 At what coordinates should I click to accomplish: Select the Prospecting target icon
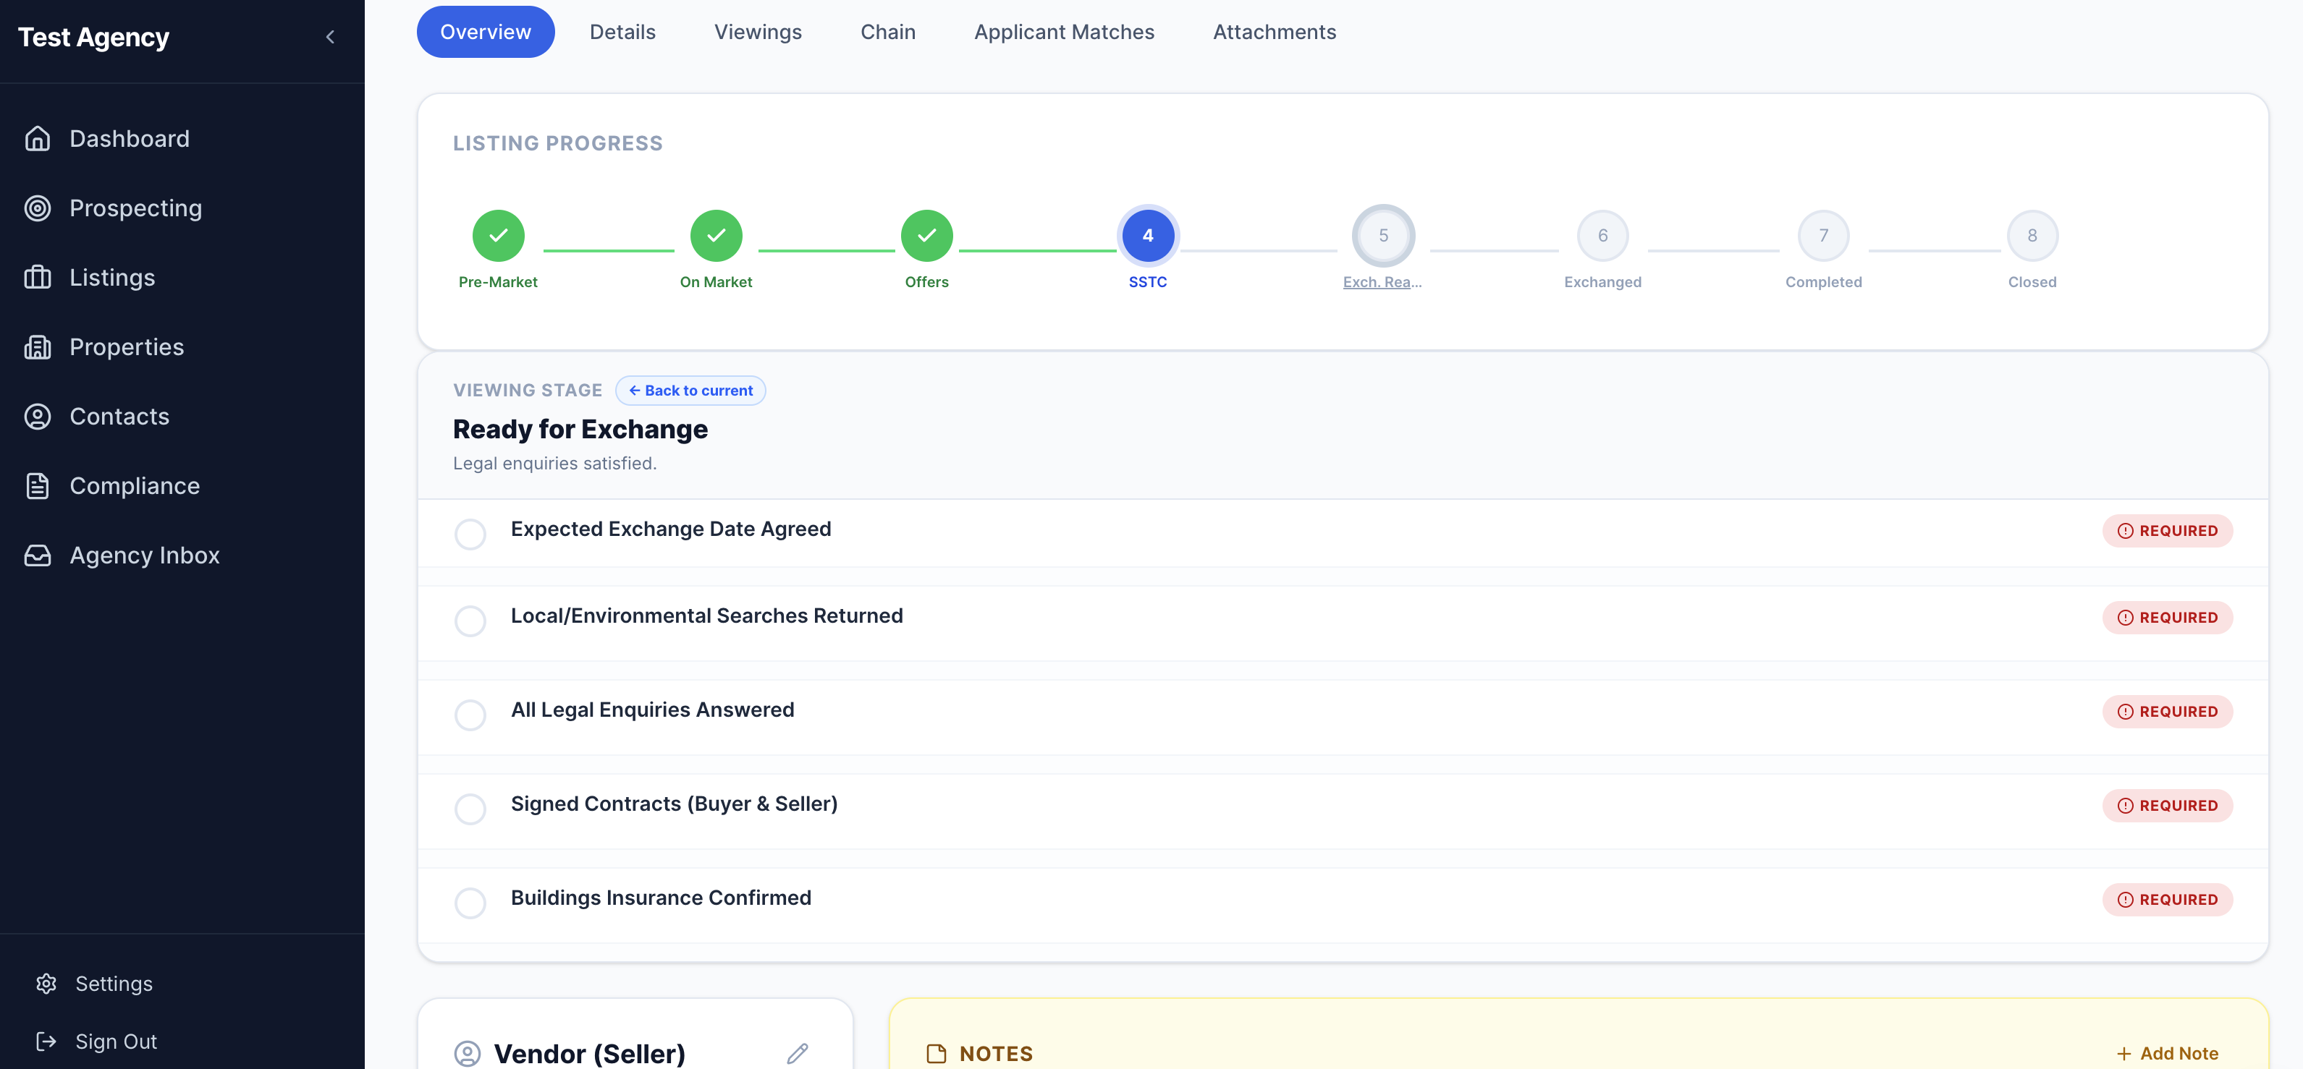[38, 208]
